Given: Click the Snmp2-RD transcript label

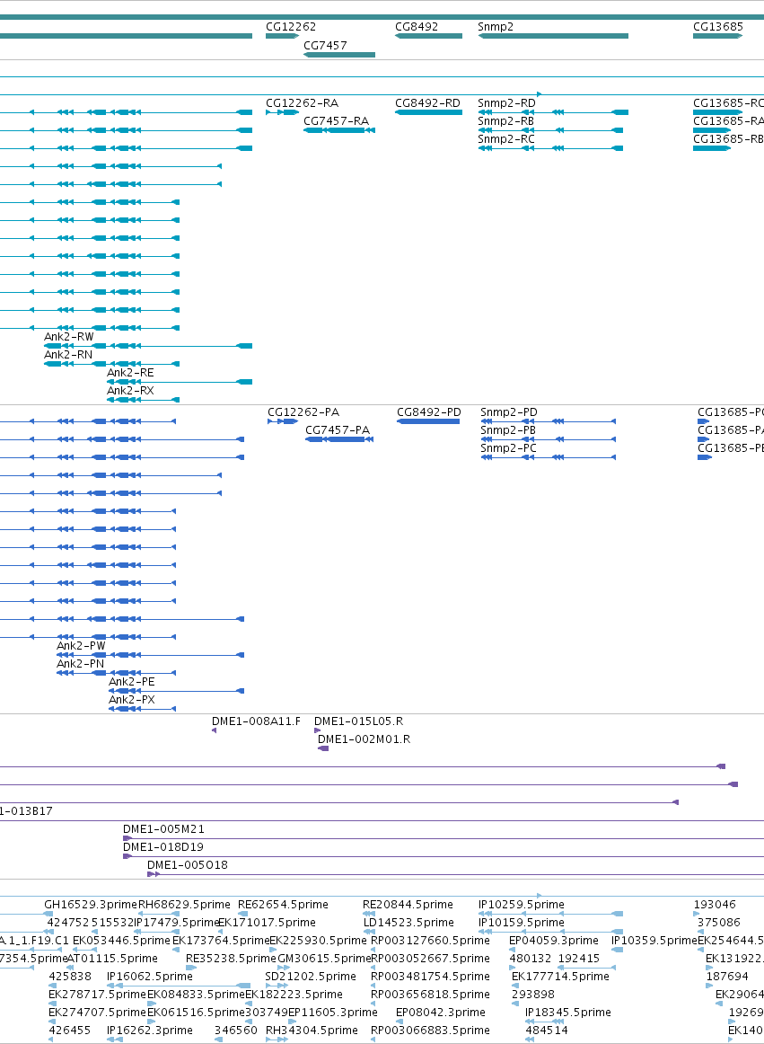Looking at the screenshot, I should [x=506, y=103].
